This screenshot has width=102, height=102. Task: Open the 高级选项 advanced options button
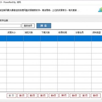point(28,26)
